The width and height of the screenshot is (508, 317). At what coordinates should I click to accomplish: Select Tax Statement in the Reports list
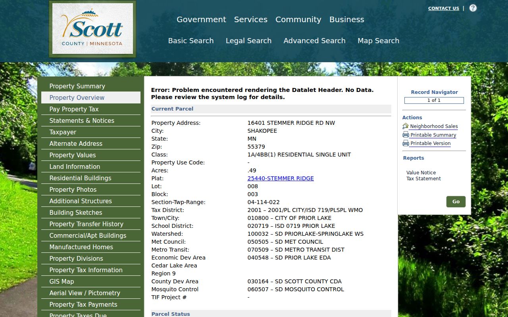[423, 179]
